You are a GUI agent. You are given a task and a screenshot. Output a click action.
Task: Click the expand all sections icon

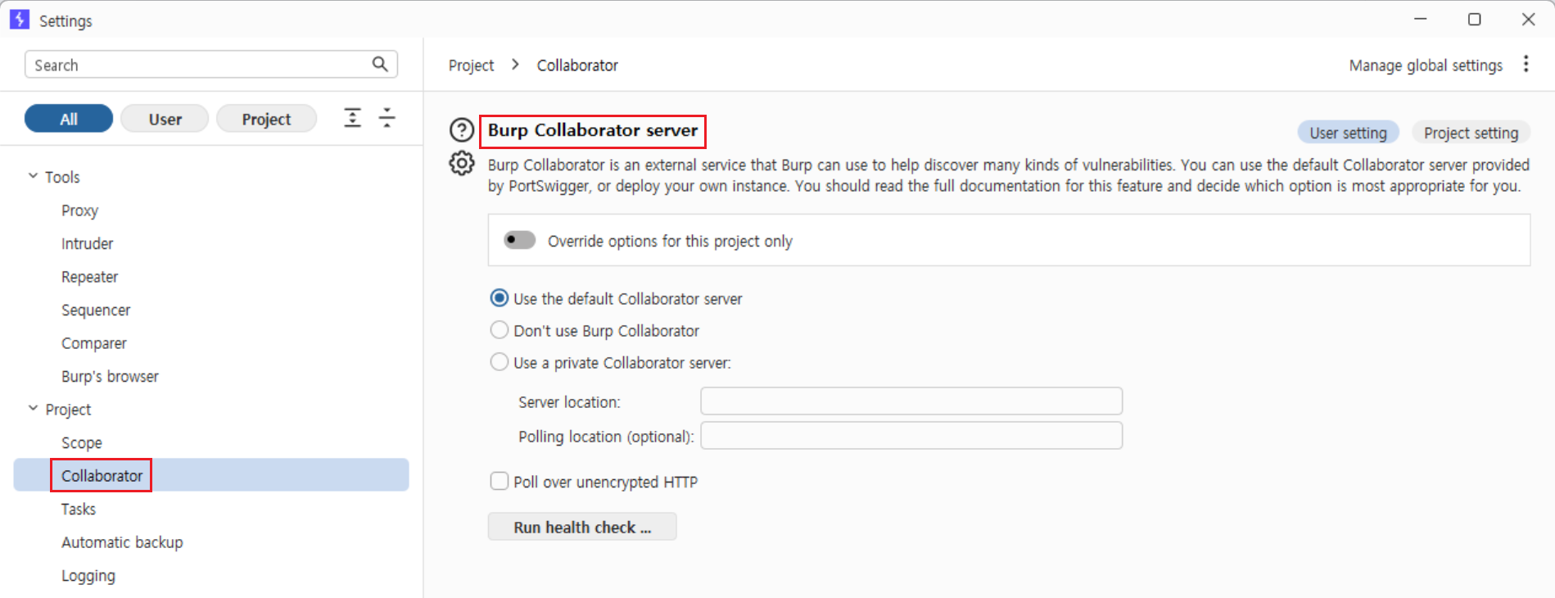(x=352, y=118)
